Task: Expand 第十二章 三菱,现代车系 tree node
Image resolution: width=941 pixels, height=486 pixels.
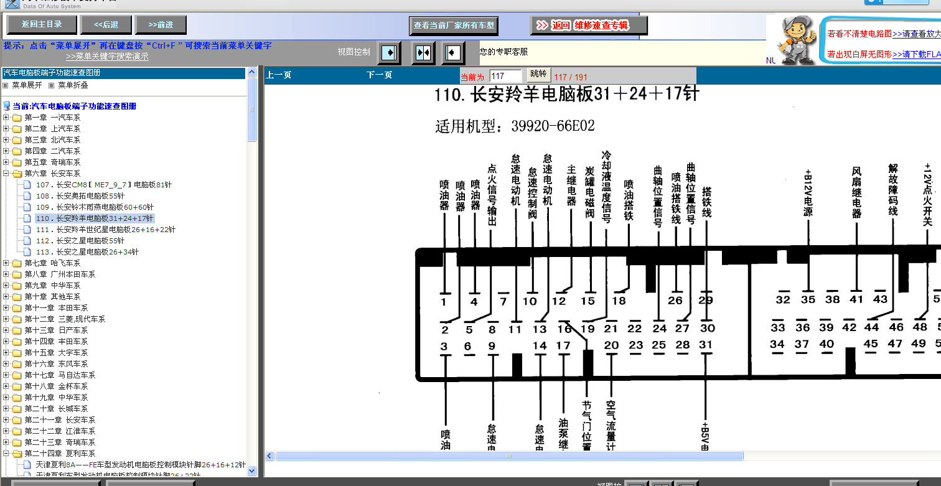Action: 6,319
